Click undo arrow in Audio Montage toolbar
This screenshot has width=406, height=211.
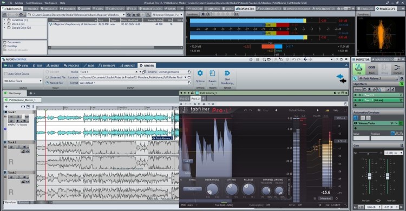[293, 60]
